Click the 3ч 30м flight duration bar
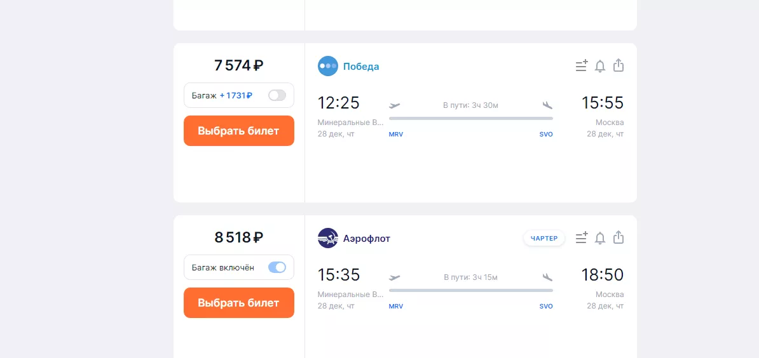The height and width of the screenshot is (358, 759). click(x=470, y=117)
